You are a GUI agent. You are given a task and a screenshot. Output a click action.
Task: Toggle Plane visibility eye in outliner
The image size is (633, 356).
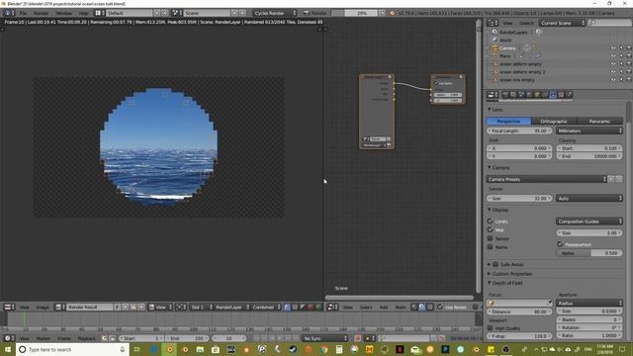coord(613,56)
